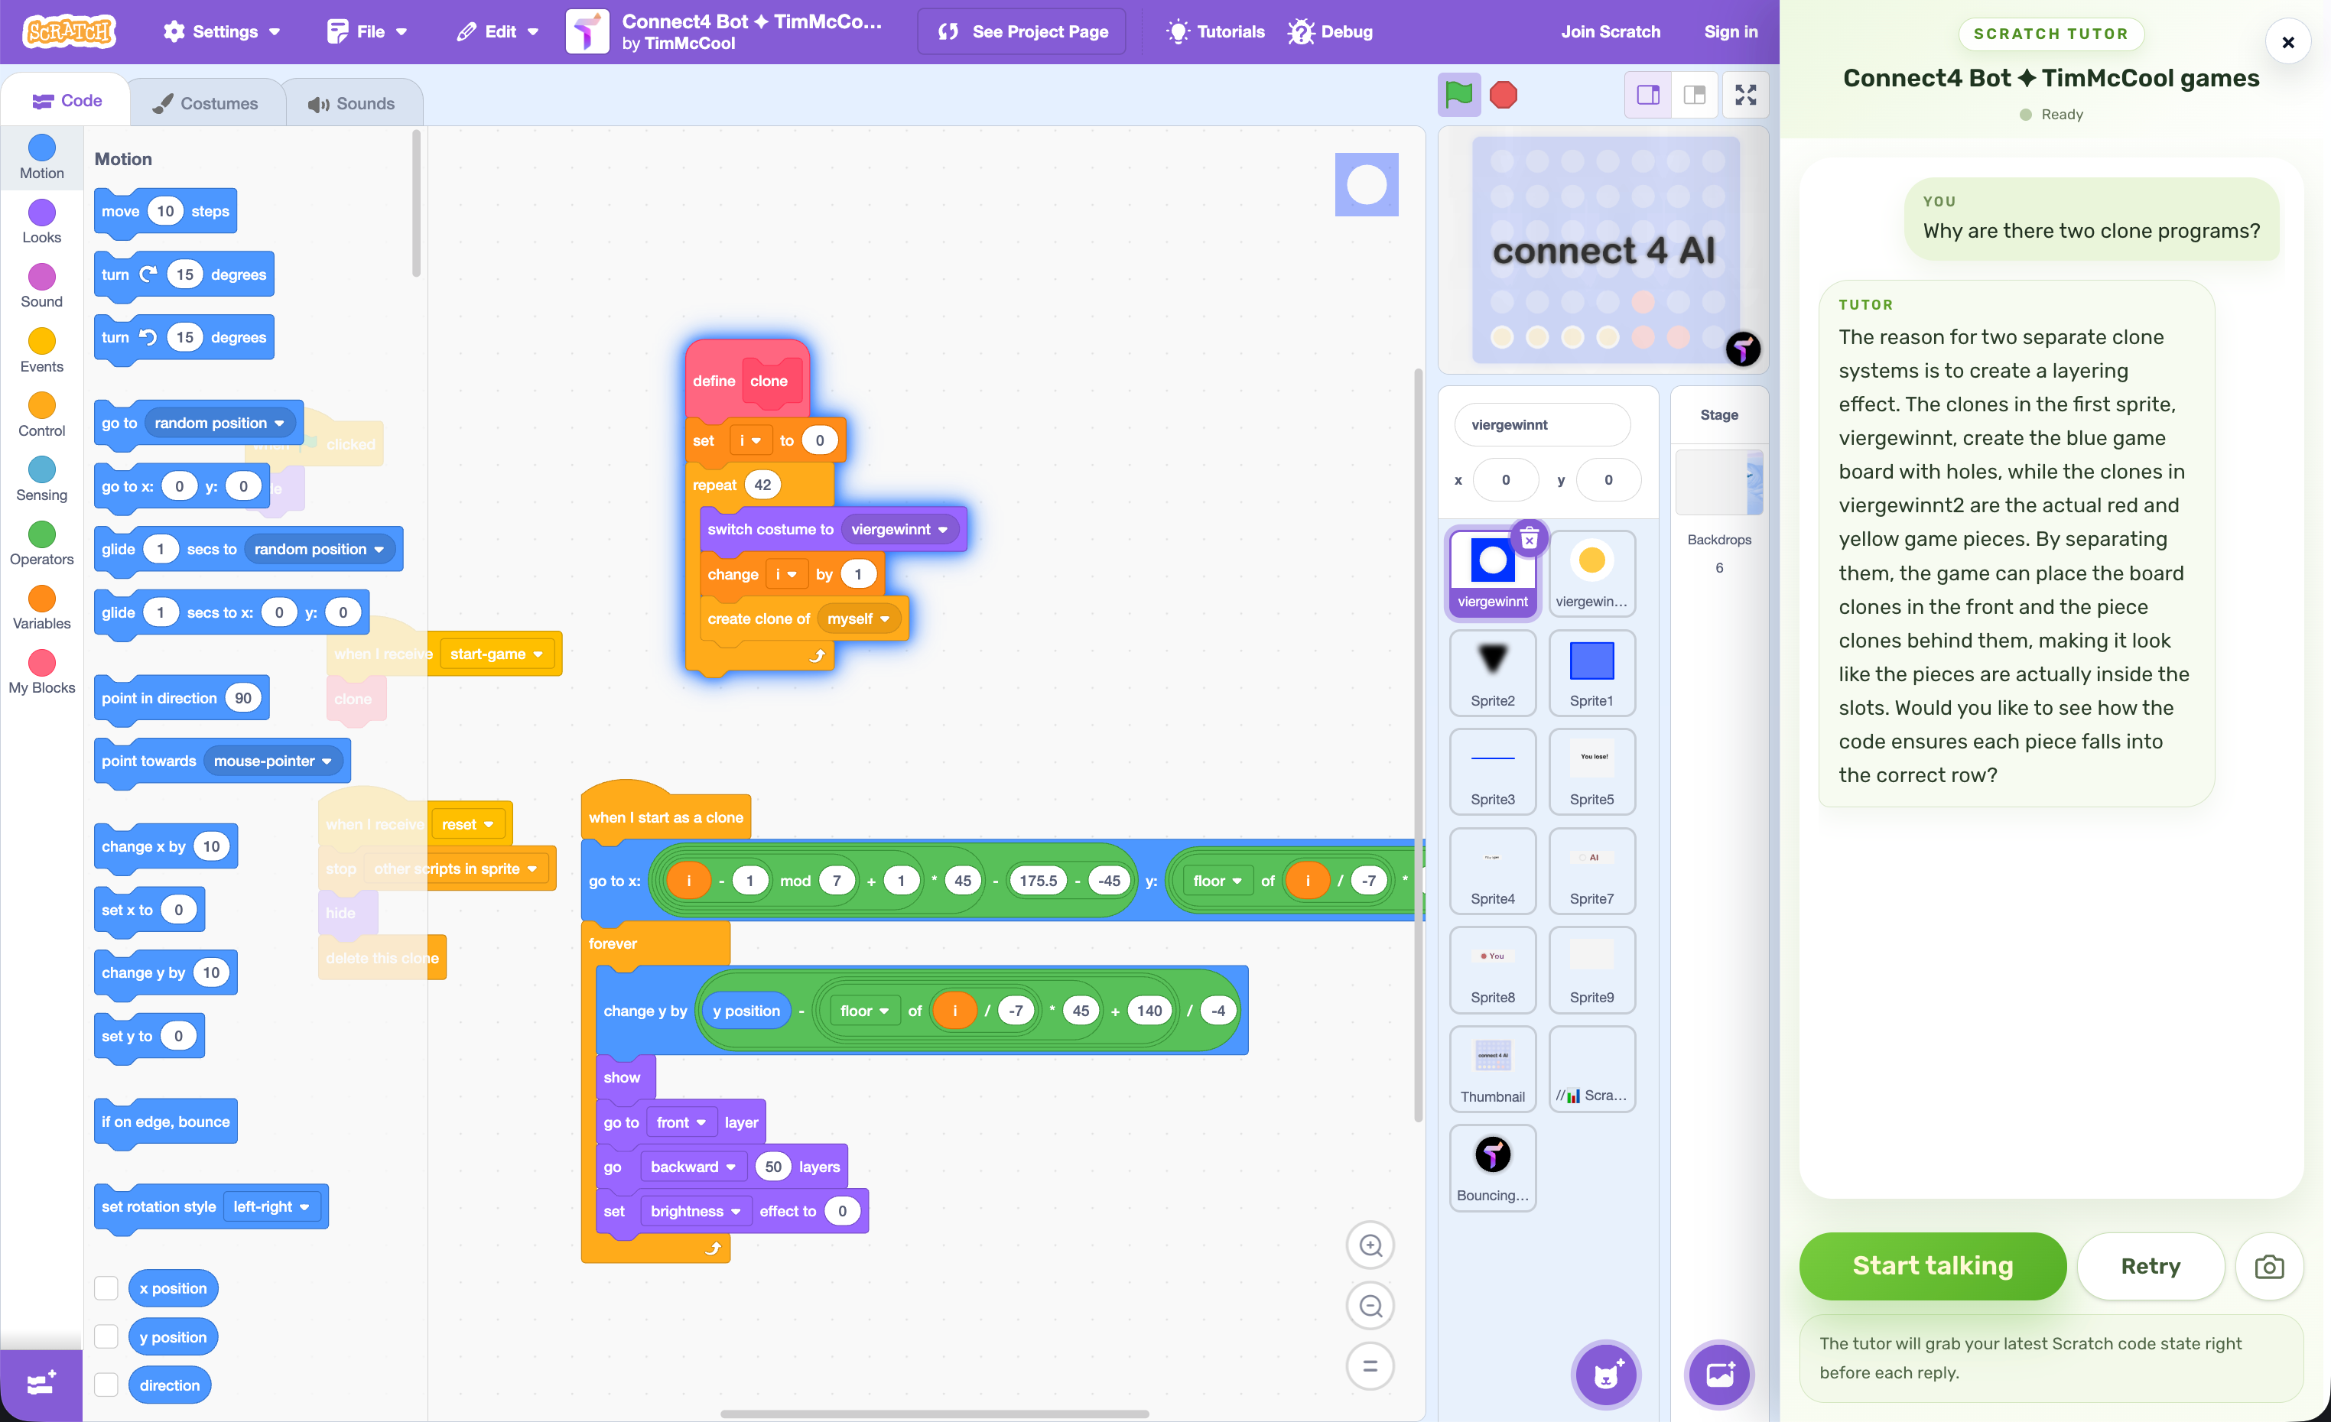Click the green flag to run project
Viewport: 2331px width, 1422px height.
coord(1458,95)
